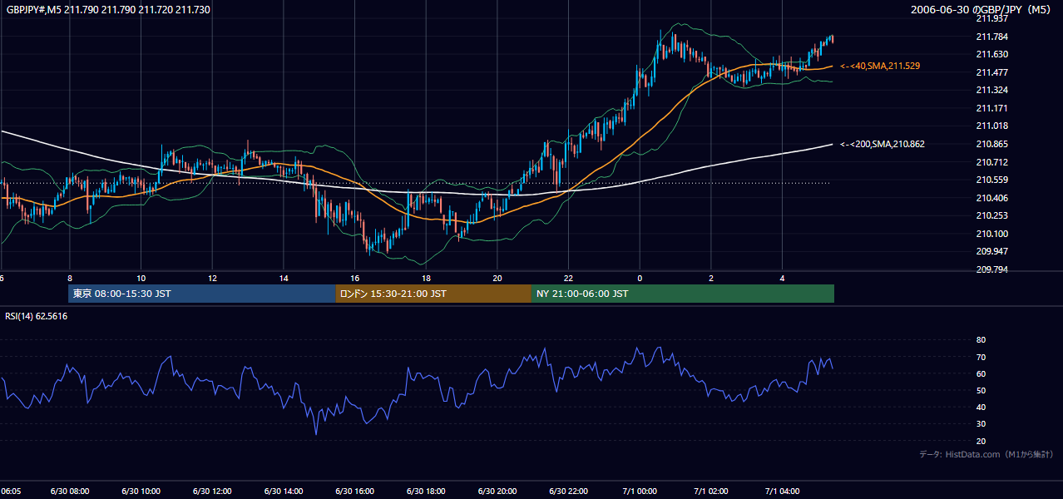The height and width of the screenshot is (499, 1063).
Task: Click RSI scale value 70
Action: [981, 357]
